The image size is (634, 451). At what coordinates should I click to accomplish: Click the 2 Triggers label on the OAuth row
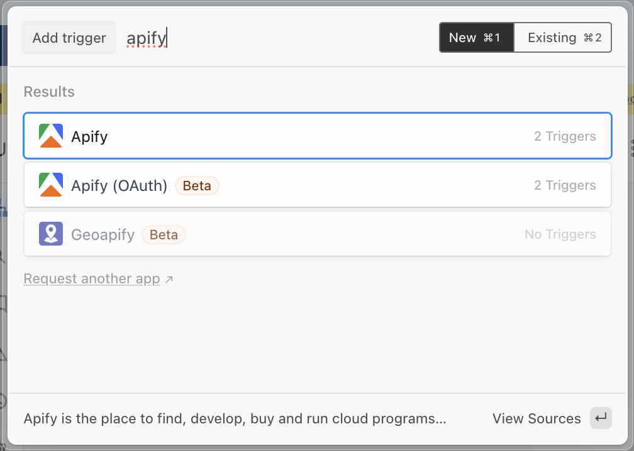565,185
